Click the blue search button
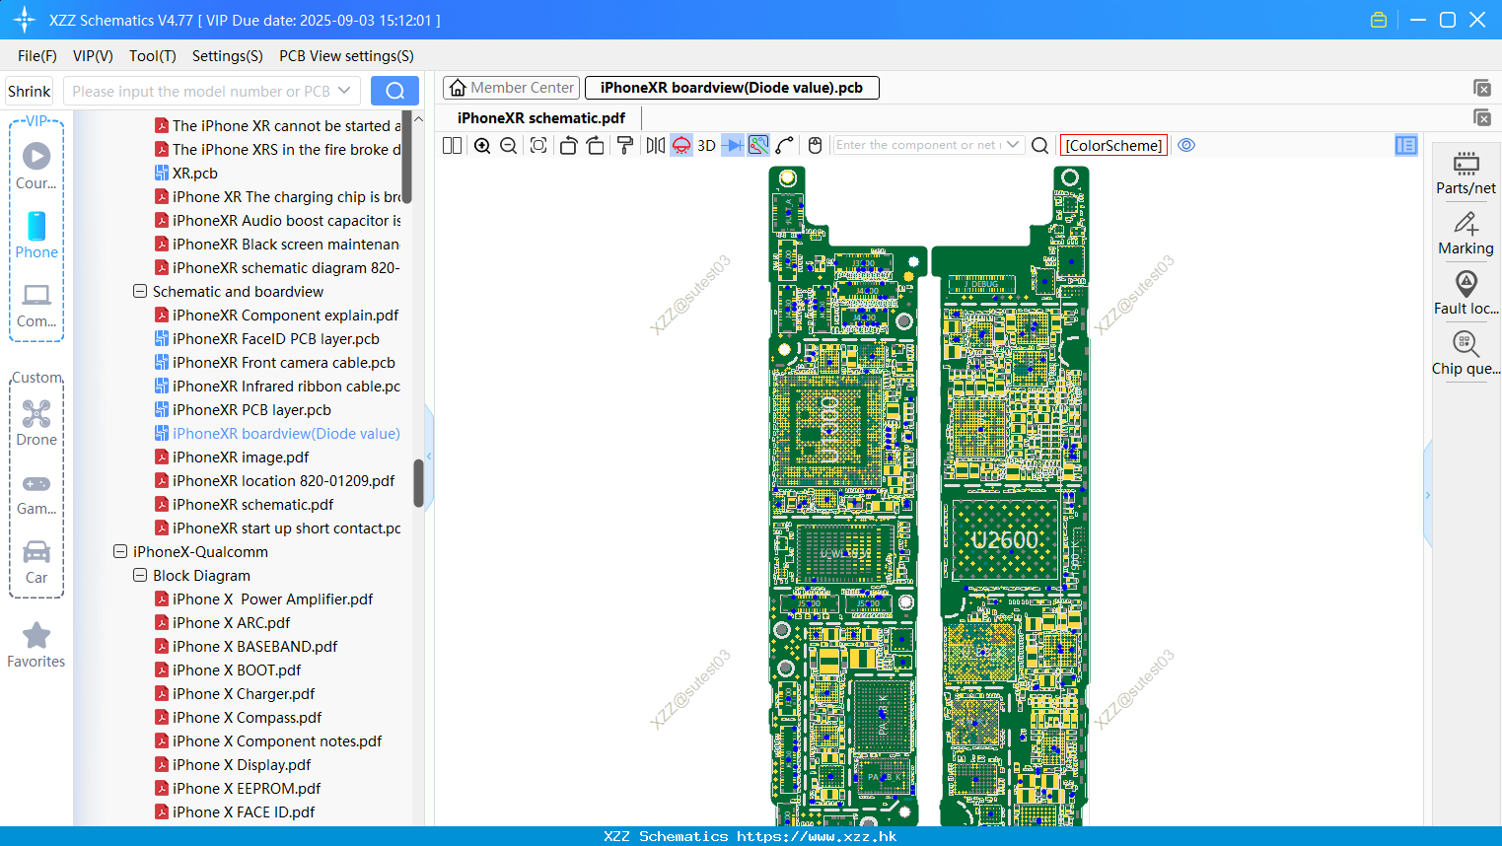 (x=394, y=91)
